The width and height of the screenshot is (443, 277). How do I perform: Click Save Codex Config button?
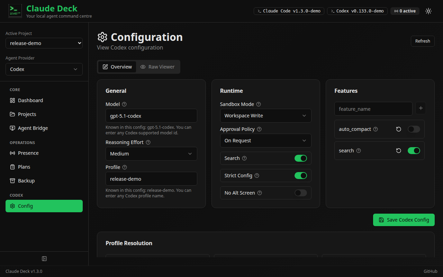404,220
